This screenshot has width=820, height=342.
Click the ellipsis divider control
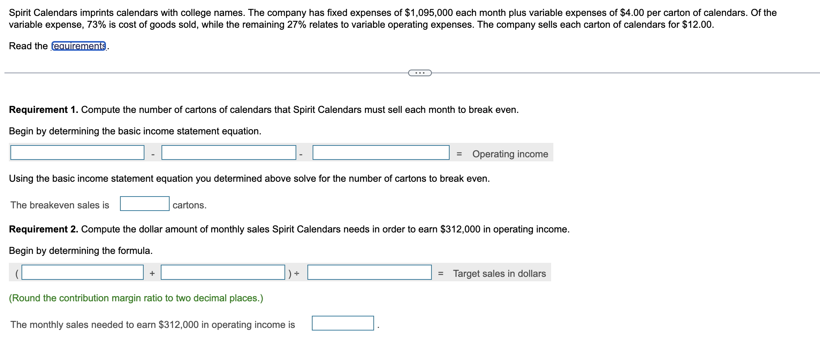click(x=420, y=73)
